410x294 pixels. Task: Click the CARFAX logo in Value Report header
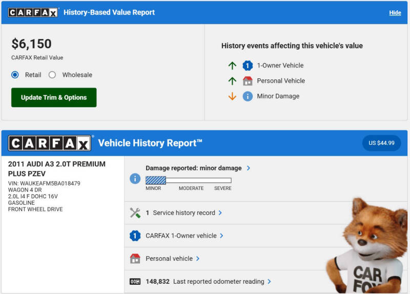click(x=33, y=12)
